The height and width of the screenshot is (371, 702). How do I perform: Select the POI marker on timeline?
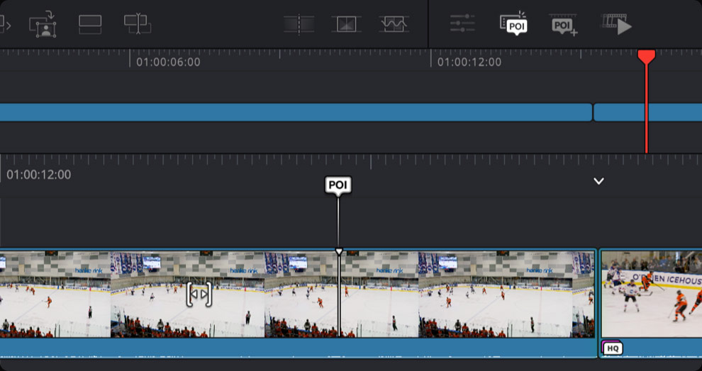point(338,185)
